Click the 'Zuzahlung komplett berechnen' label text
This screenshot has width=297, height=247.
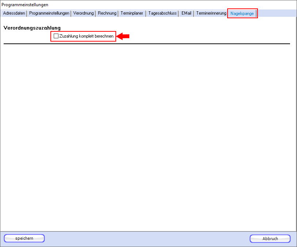[x=86, y=36]
